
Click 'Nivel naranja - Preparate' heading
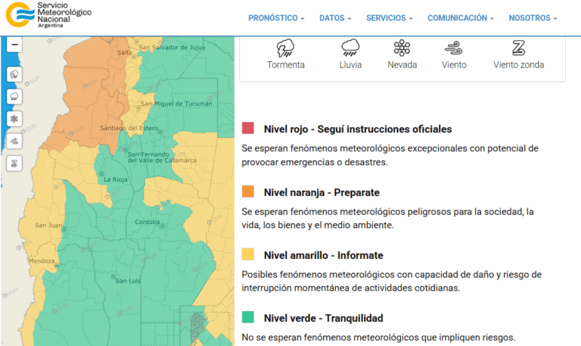click(322, 192)
